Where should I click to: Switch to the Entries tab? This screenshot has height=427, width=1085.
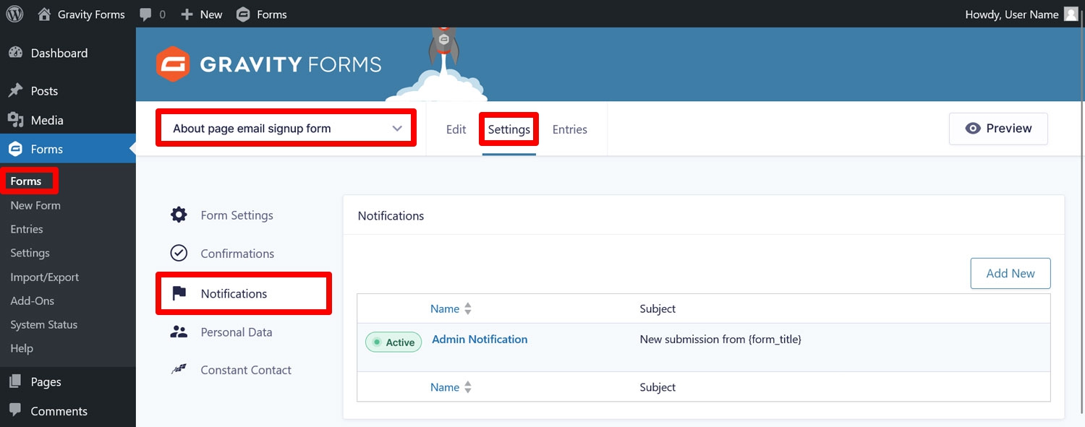pos(570,129)
